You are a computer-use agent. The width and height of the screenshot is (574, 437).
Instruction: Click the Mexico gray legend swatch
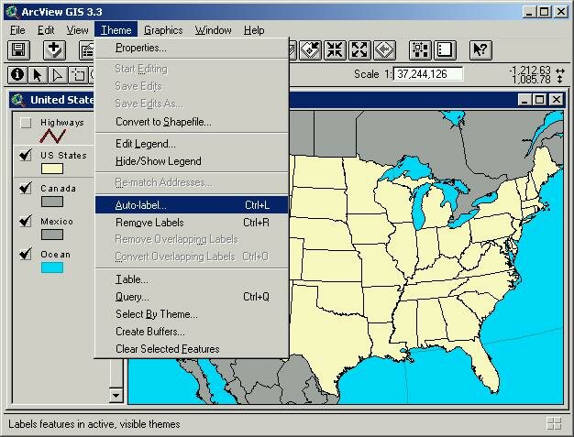[x=52, y=235]
